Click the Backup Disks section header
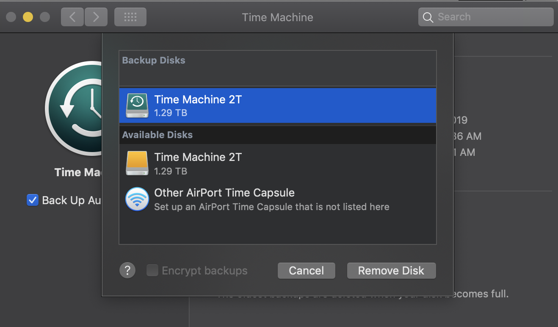This screenshot has height=327, width=558. pos(154,61)
